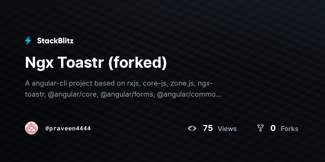Click the 75 view count number

click(x=208, y=128)
